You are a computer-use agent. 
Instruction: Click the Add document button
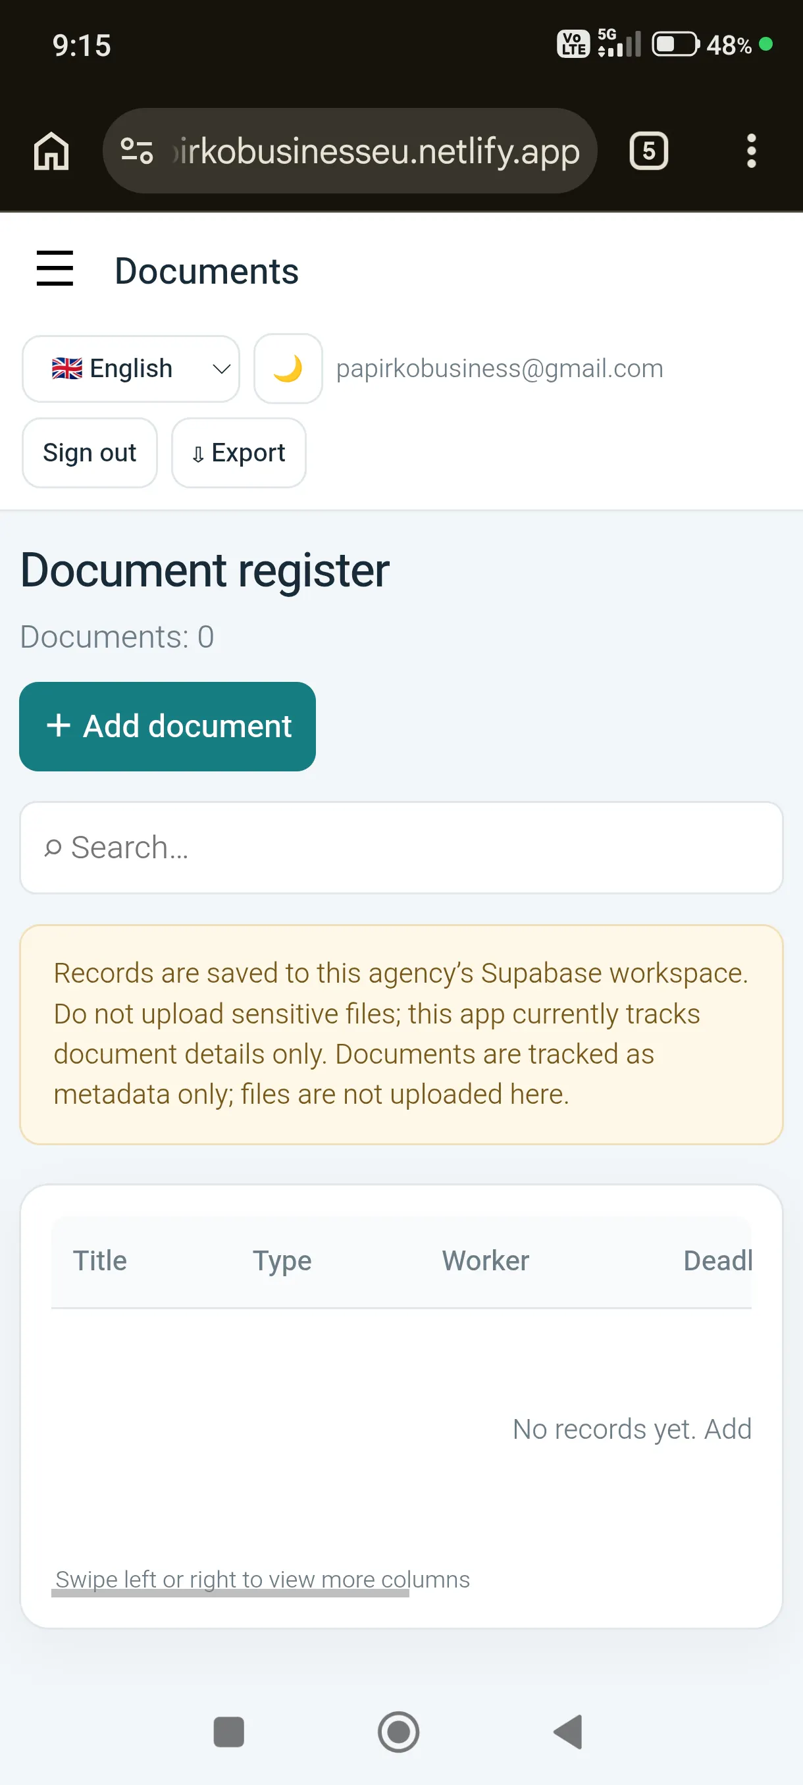(x=168, y=726)
